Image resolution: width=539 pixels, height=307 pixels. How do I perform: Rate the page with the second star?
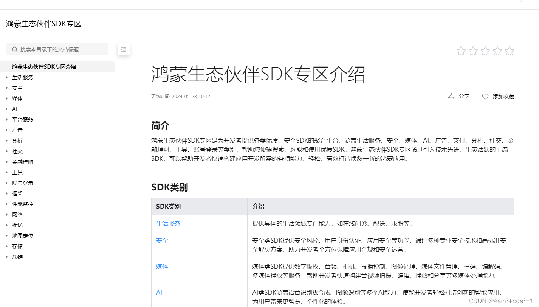[473, 51]
